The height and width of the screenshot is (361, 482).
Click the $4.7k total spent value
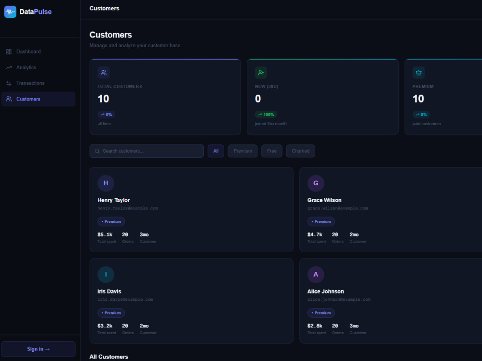click(315, 234)
